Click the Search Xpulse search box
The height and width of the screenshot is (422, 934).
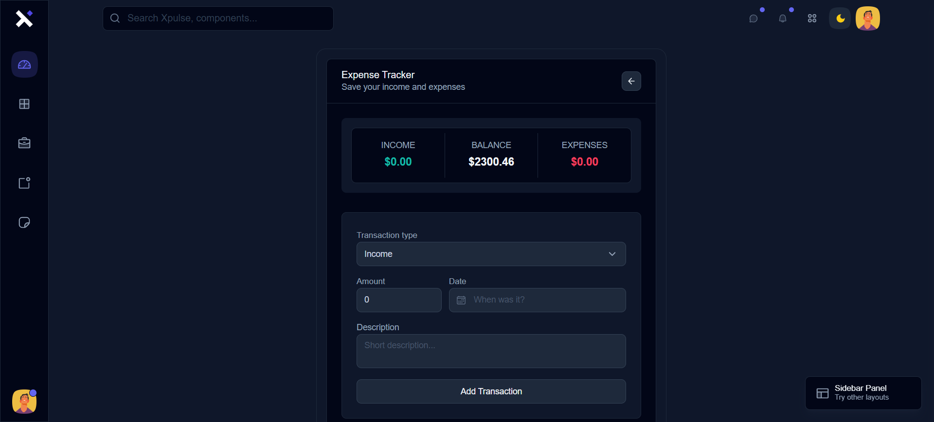point(218,18)
